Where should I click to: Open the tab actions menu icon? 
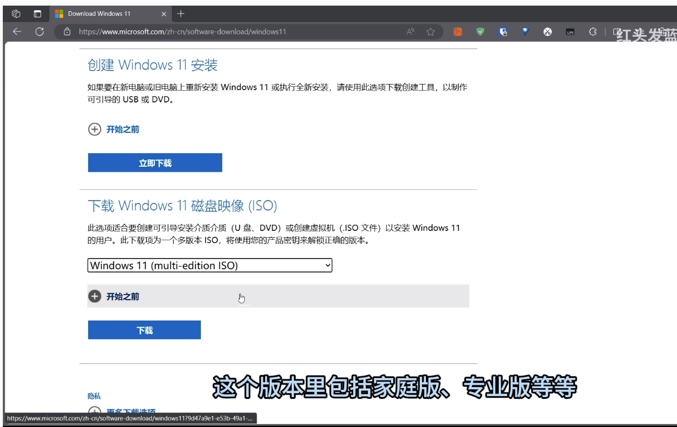37,14
